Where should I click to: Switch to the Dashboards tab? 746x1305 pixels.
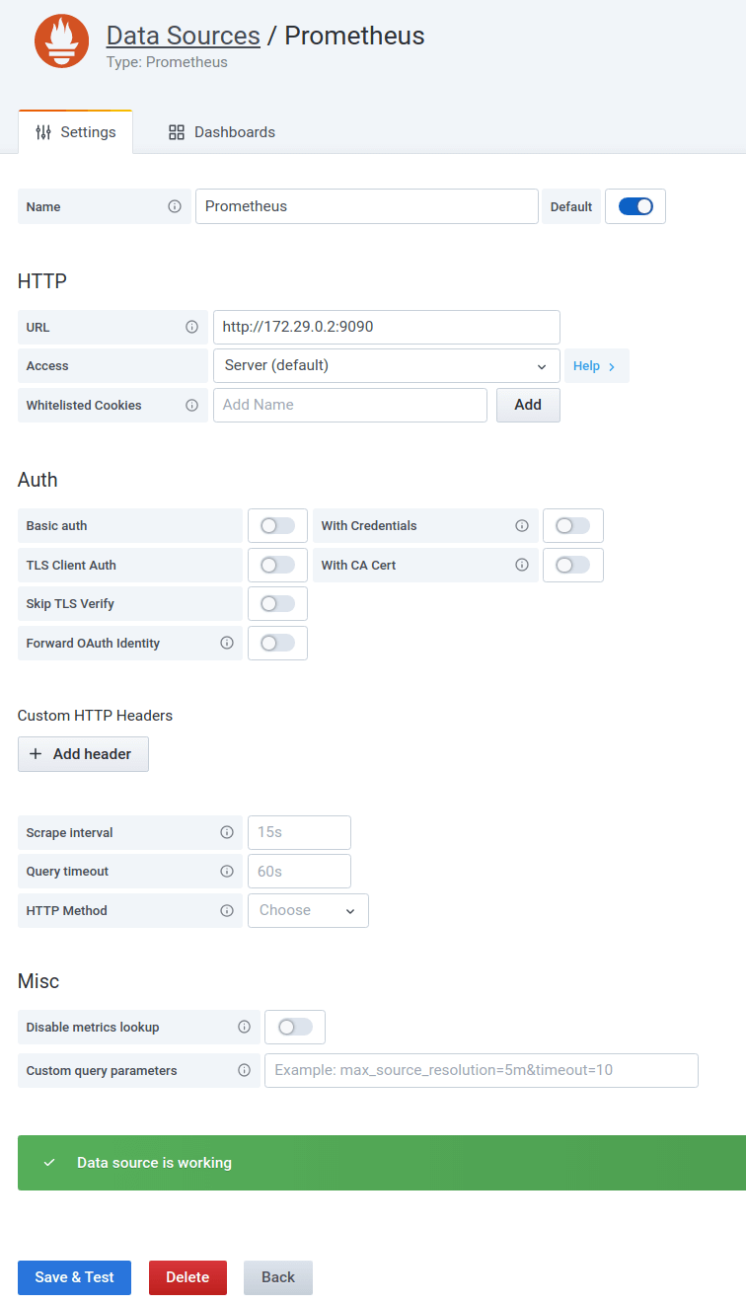[x=222, y=131]
